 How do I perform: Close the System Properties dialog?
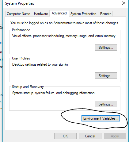pyautogui.click(x=124, y=3)
